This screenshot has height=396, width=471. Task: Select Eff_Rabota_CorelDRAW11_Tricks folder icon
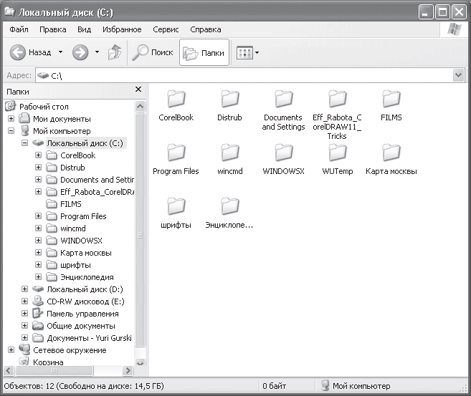[338, 99]
